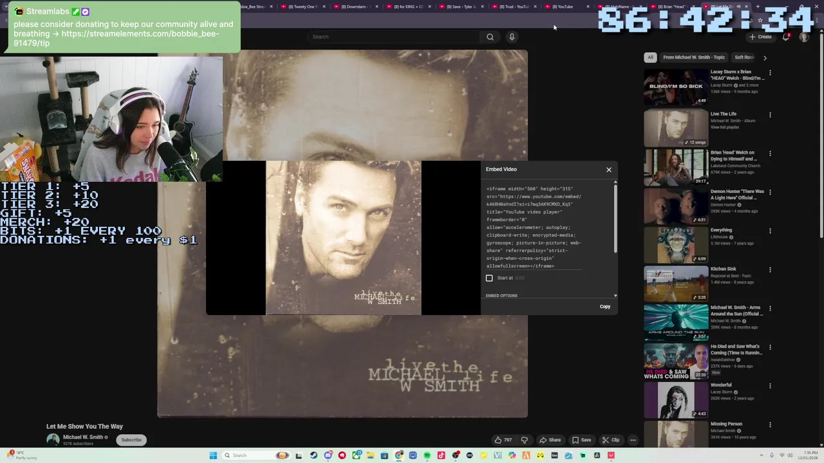Switch to the Twenty One P browser tab
Screen dimensions: 824x463
click(303, 6)
